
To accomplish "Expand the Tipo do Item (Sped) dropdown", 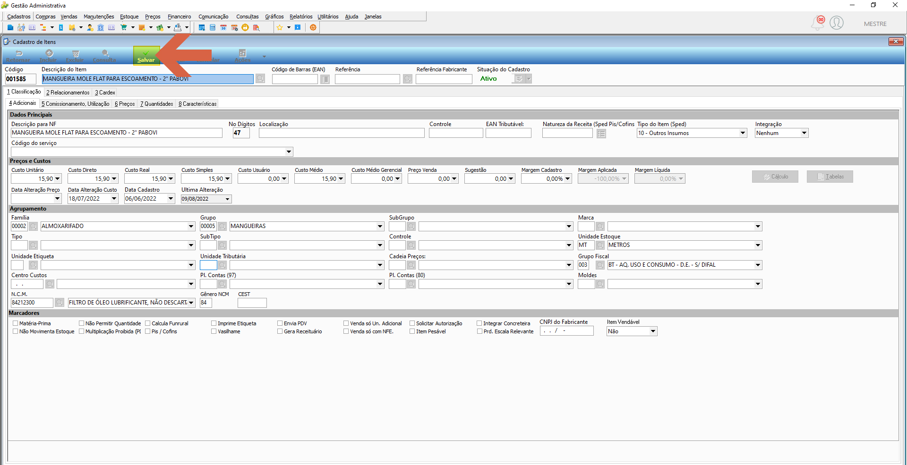I will (x=743, y=133).
